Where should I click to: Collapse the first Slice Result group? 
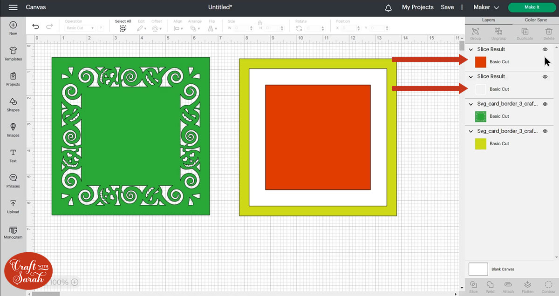pyautogui.click(x=471, y=49)
